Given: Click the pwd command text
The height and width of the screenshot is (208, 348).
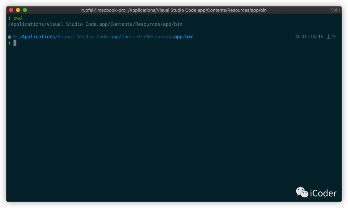Looking at the screenshot, I should 17,18.
